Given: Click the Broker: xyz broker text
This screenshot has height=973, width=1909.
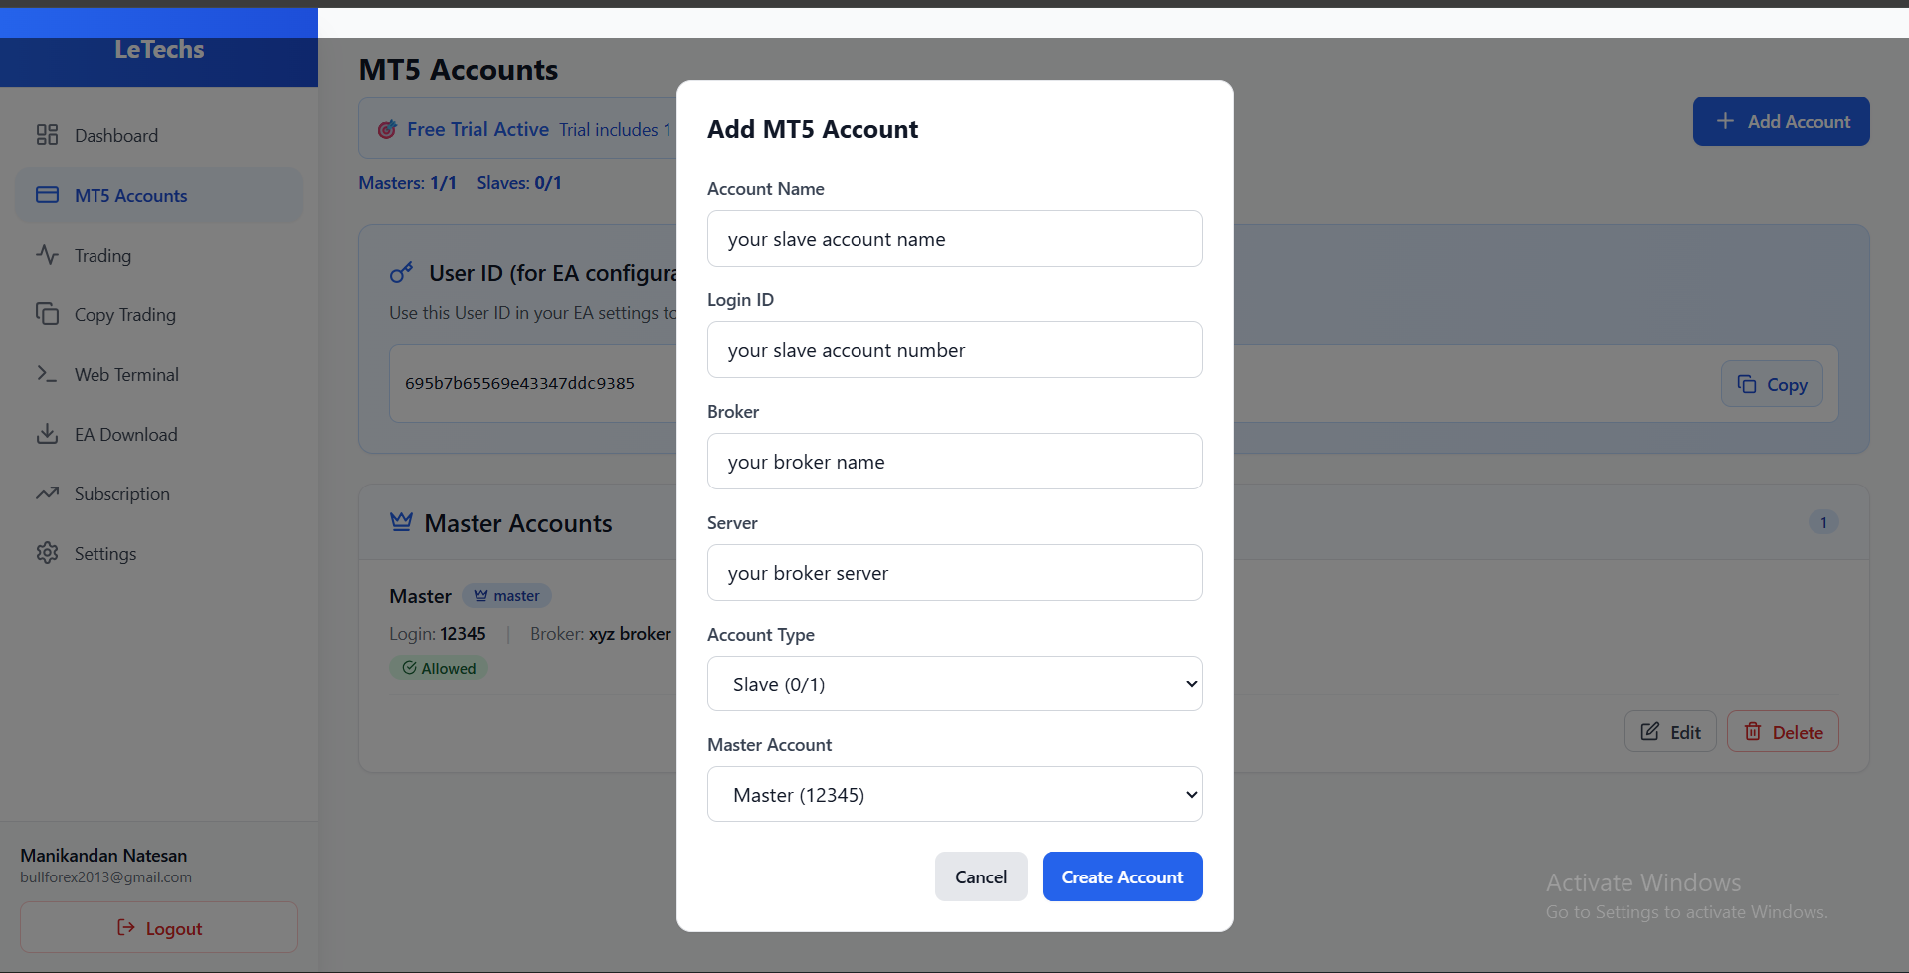Looking at the screenshot, I should pos(601,633).
